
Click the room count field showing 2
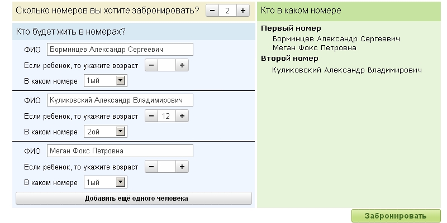click(x=227, y=11)
